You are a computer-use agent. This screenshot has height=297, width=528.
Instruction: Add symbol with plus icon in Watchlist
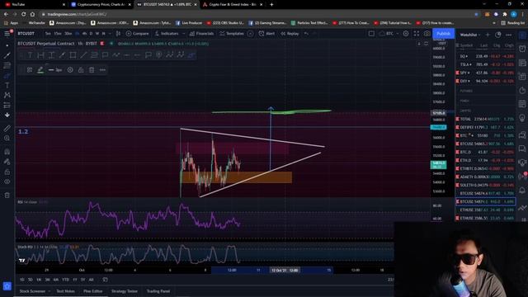click(488, 35)
